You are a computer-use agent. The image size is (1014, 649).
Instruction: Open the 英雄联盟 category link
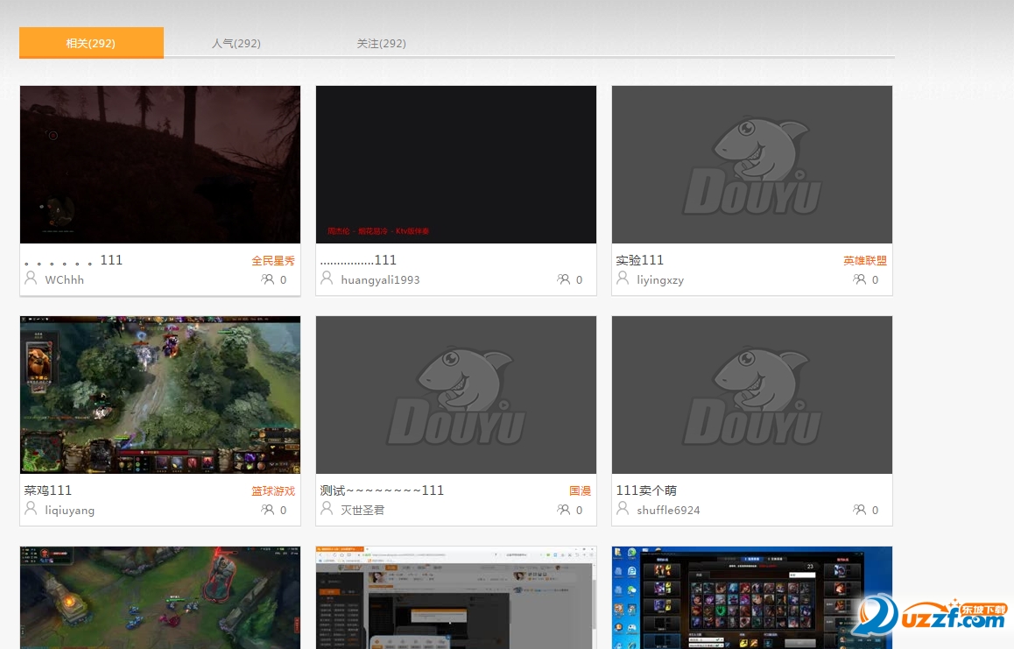coord(865,260)
